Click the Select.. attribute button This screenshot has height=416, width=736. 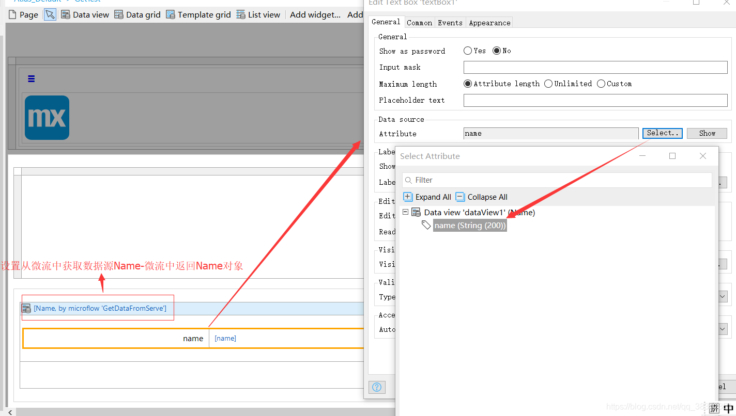(663, 133)
